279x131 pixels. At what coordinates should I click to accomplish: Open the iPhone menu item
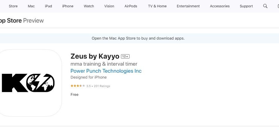click(68, 6)
